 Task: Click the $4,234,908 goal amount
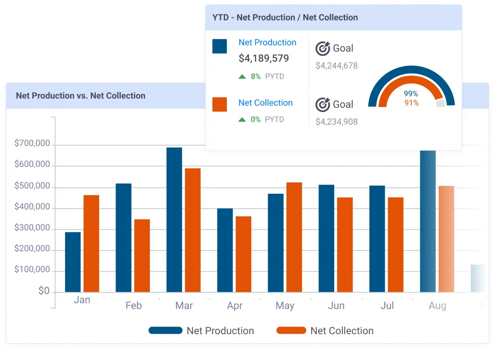click(337, 122)
